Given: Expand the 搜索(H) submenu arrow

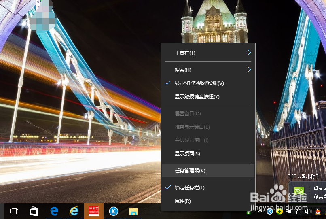Looking at the screenshot, I should click(250, 70).
